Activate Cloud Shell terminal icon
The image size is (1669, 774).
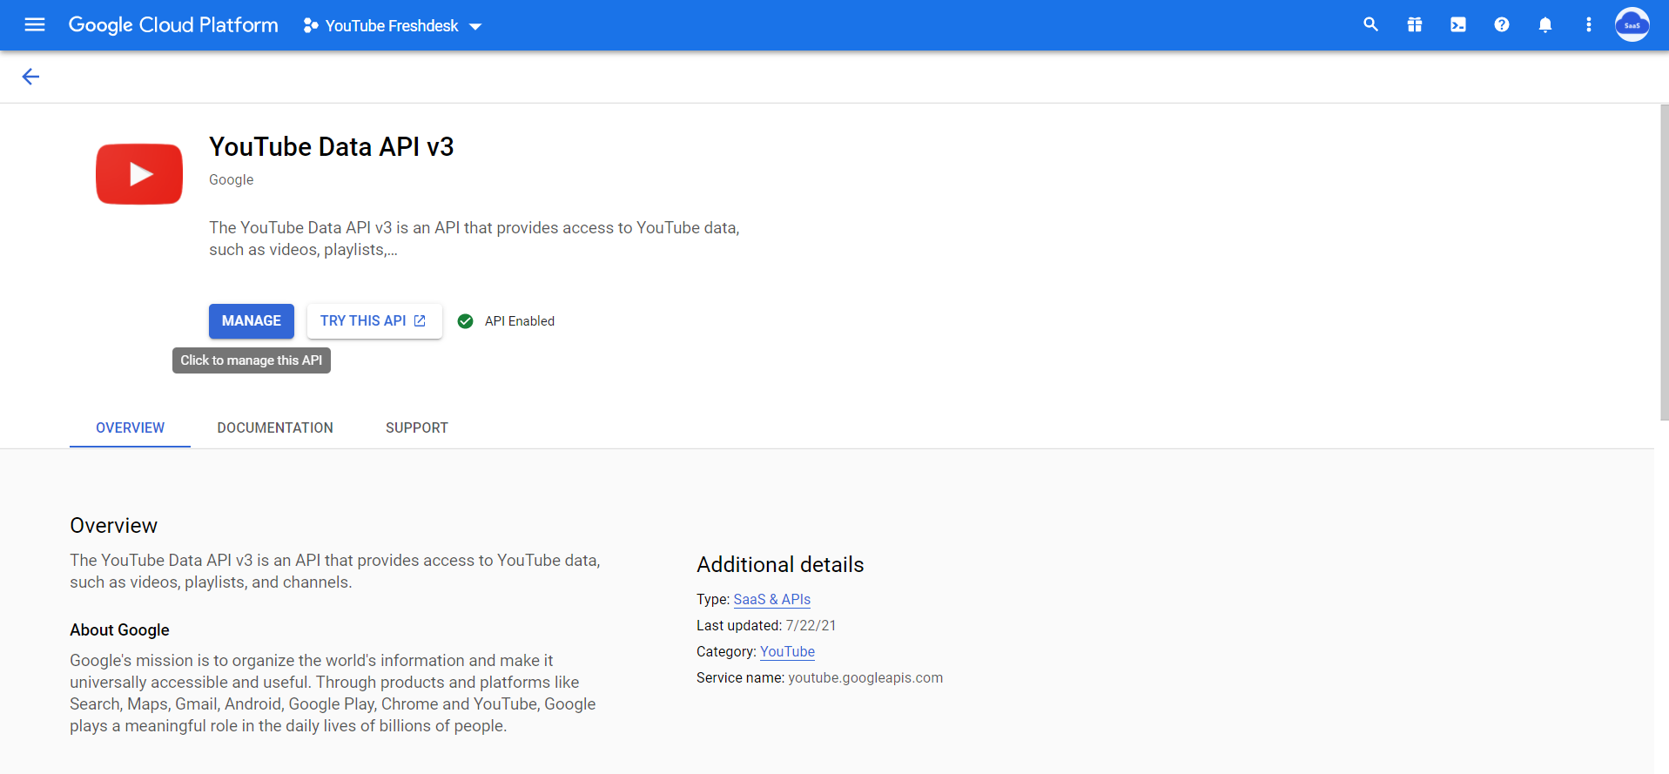pos(1458,25)
